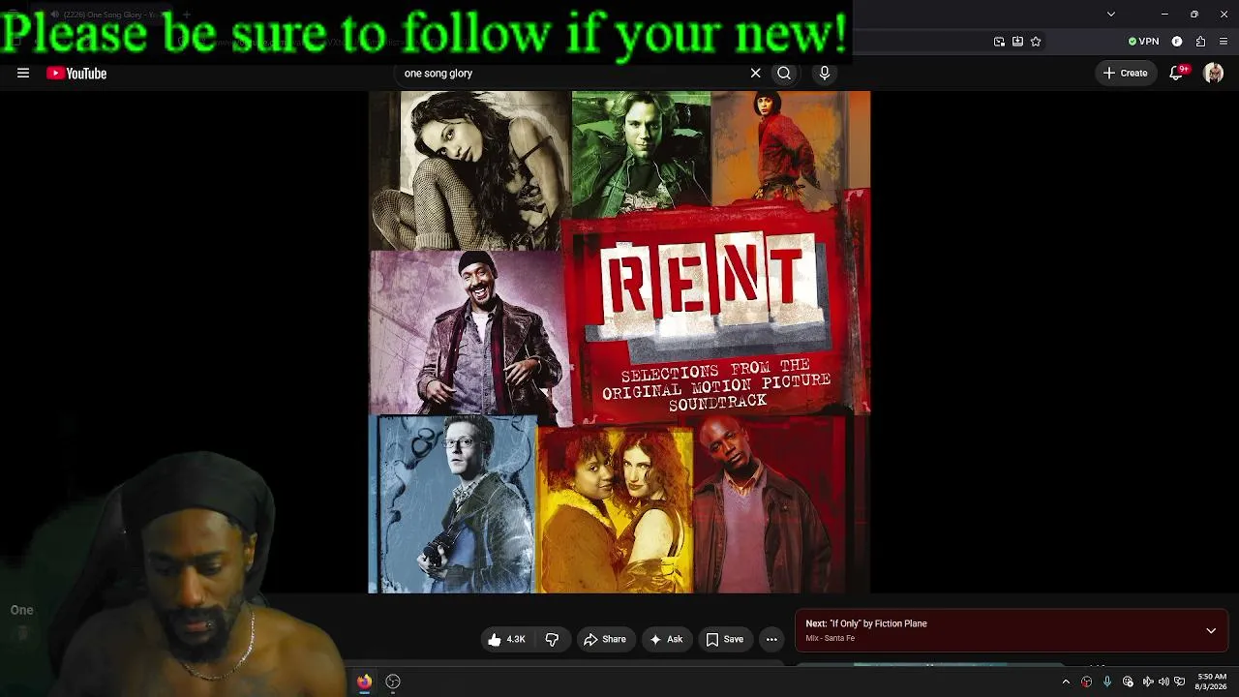Dislike the video with thumbs down
Viewport: 1239px width, 697px height.
click(552, 639)
